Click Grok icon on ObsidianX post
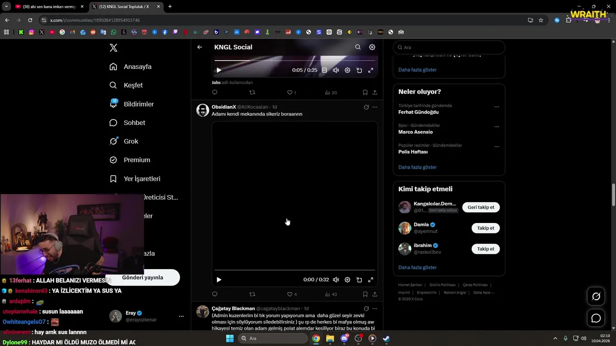 click(x=366, y=107)
